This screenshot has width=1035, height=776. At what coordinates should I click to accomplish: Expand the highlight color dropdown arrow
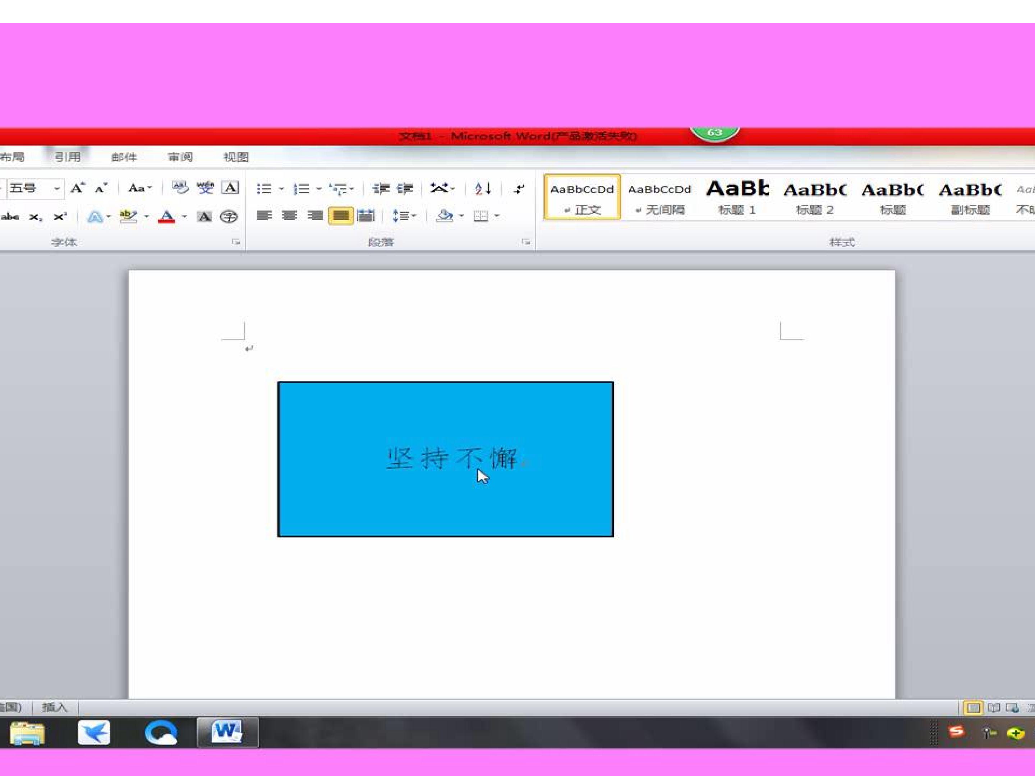click(147, 216)
